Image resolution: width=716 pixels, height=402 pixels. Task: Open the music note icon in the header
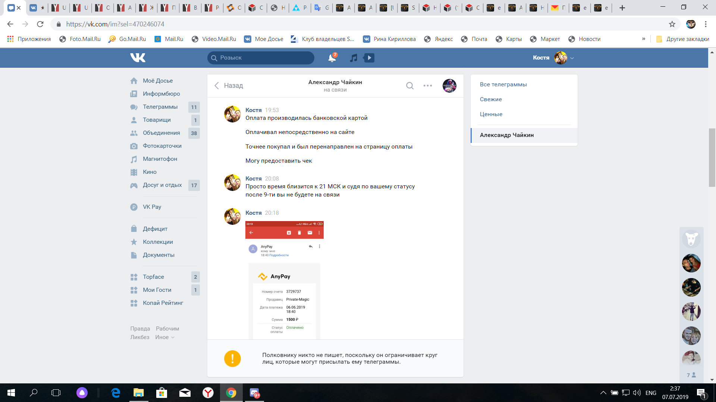[354, 58]
